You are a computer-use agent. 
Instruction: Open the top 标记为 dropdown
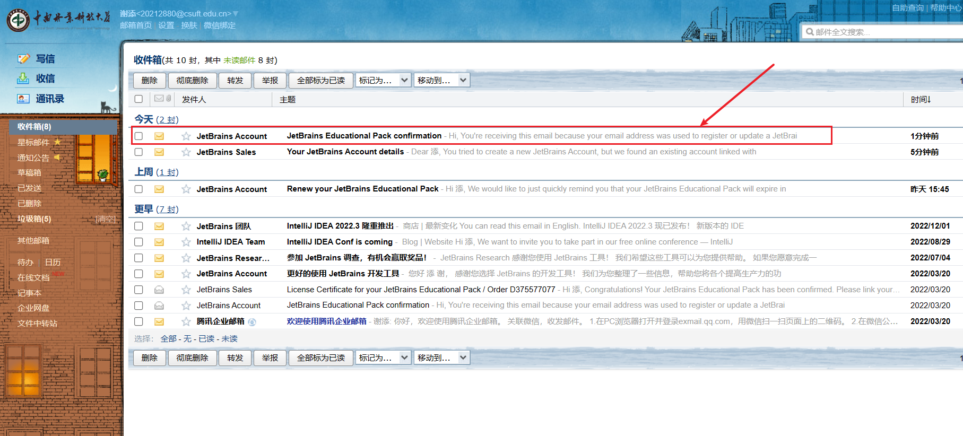click(383, 81)
